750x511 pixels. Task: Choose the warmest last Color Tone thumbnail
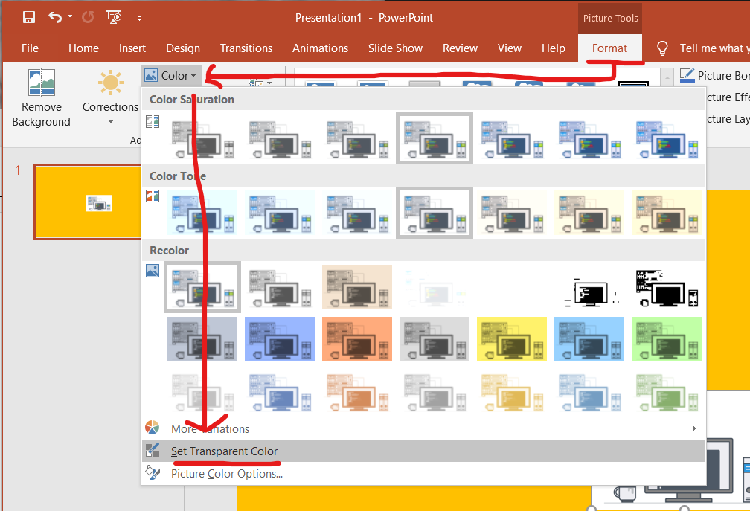point(667,213)
